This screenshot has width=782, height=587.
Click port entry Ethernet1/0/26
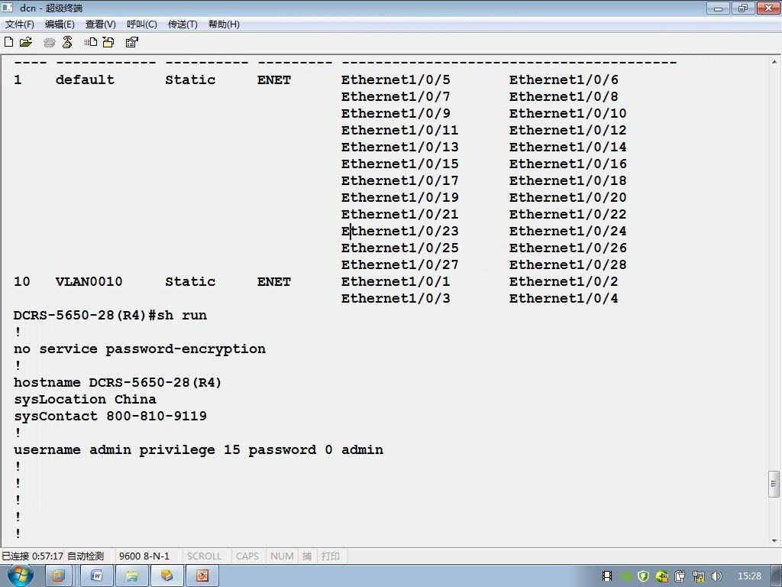pos(567,248)
